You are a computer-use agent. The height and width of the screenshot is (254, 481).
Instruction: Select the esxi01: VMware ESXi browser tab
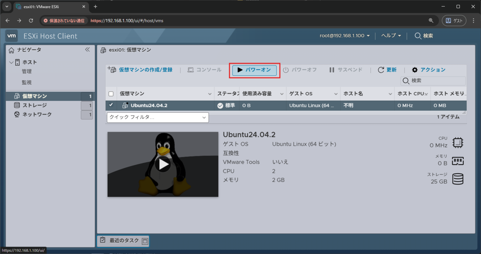coord(50,7)
